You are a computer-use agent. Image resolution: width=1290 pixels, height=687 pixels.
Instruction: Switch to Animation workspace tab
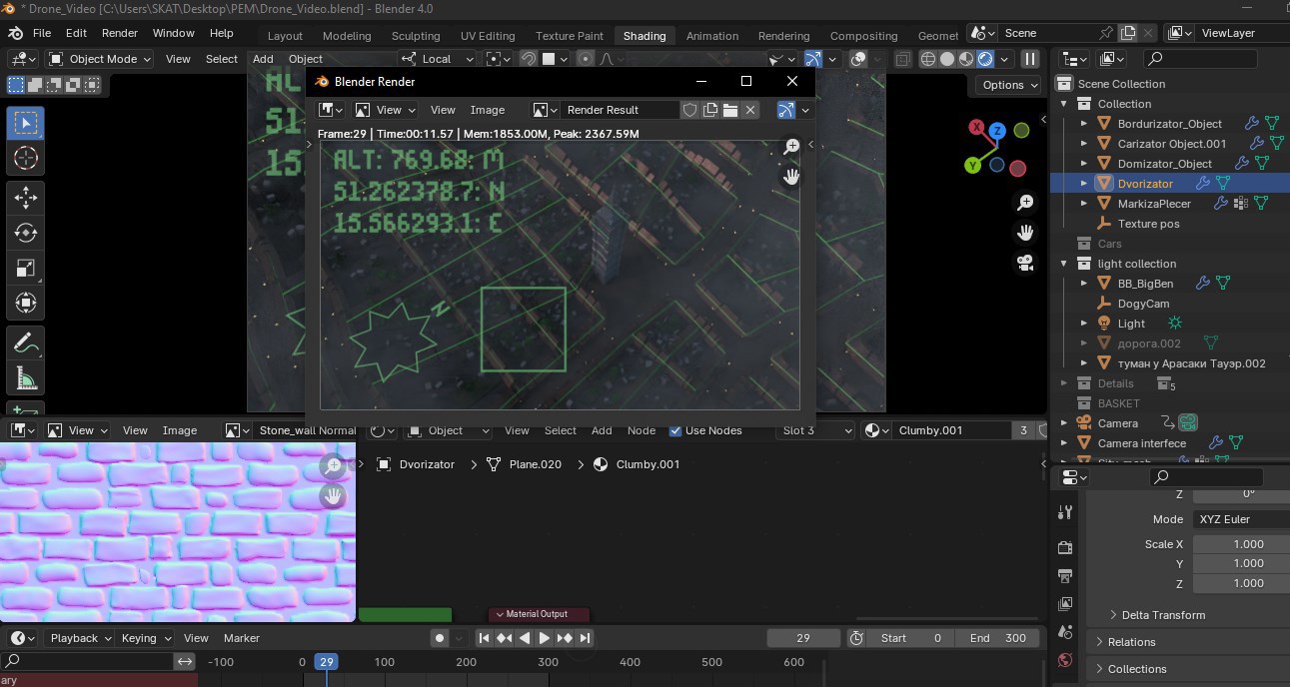(712, 36)
